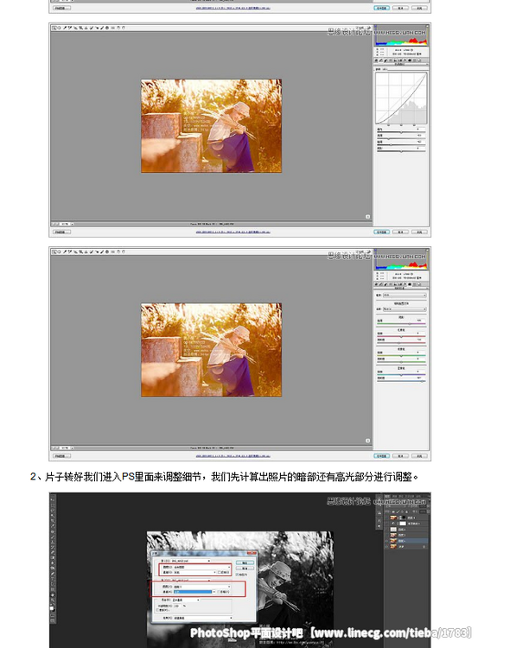Open HSL panel tab in tone-curve Camera Raw window
The height and width of the screenshot is (648, 516).
pos(391,60)
